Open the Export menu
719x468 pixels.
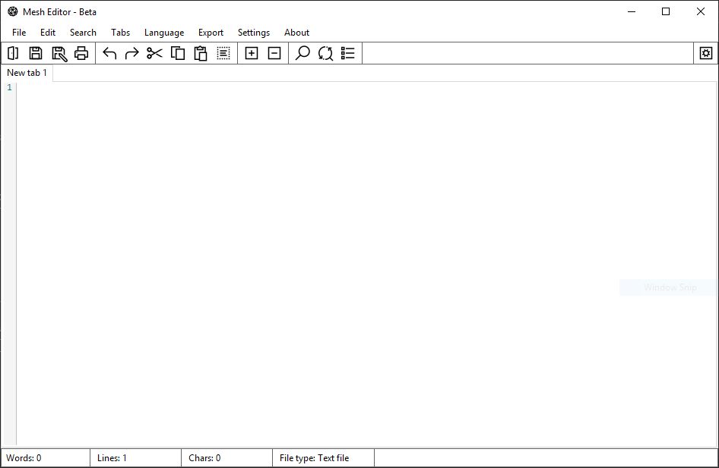click(x=211, y=32)
